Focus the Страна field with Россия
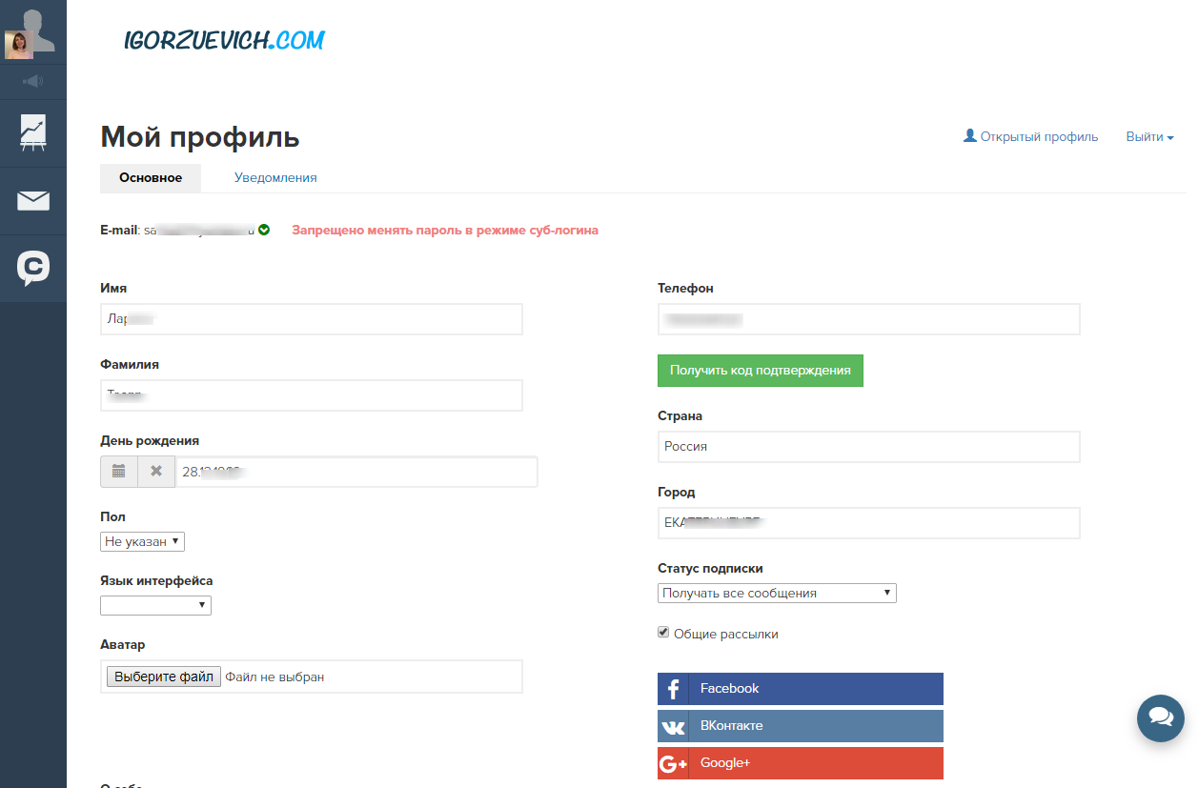The width and height of the screenshot is (1198, 788). [869, 447]
